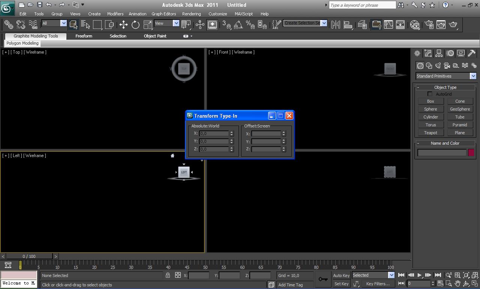The height and width of the screenshot is (289, 480).
Task: Expand the Create Selection Set dropdown
Action: [324, 23]
